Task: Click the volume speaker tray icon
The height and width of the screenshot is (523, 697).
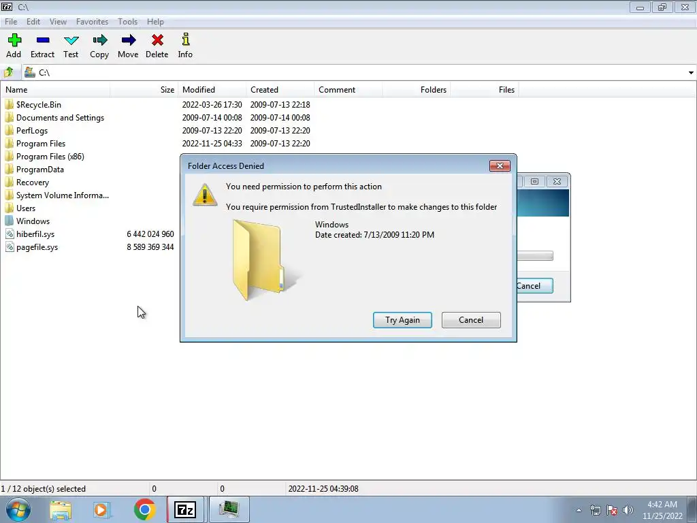Action: coord(628,510)
